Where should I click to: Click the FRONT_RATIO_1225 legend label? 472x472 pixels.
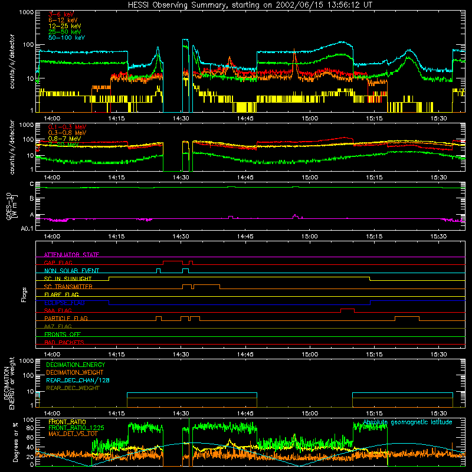pos(76,428)
